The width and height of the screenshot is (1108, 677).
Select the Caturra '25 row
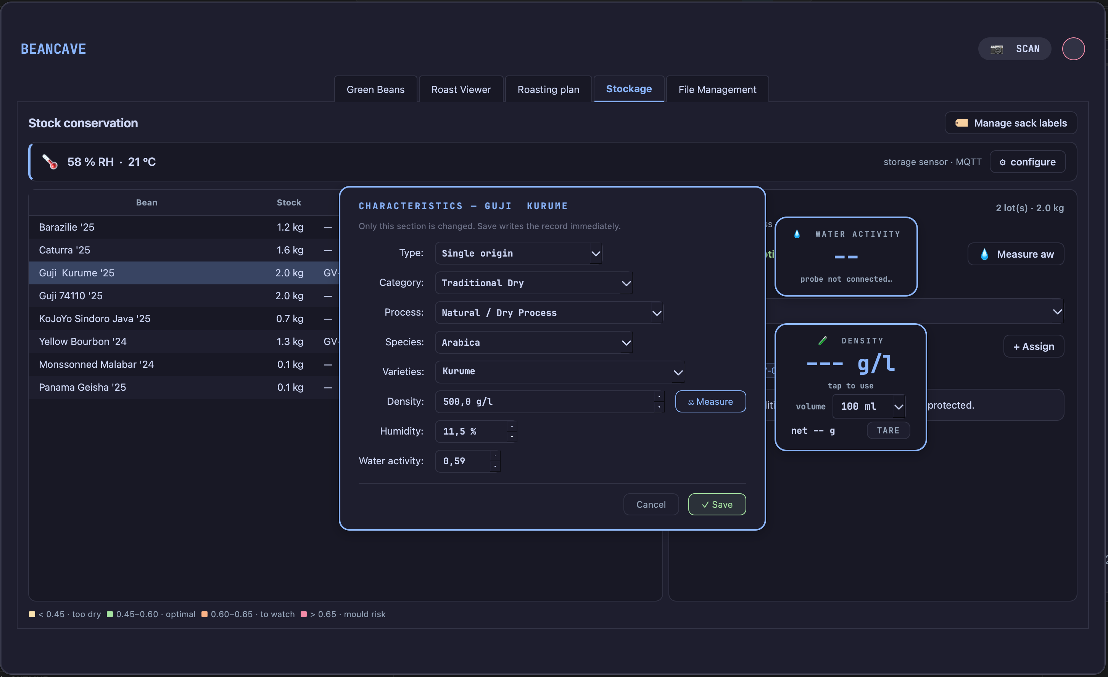[x=184, y=250]
